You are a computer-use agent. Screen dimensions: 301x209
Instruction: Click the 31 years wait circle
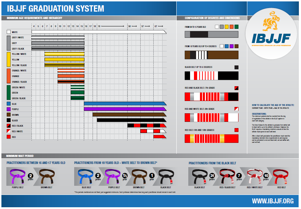212,176
